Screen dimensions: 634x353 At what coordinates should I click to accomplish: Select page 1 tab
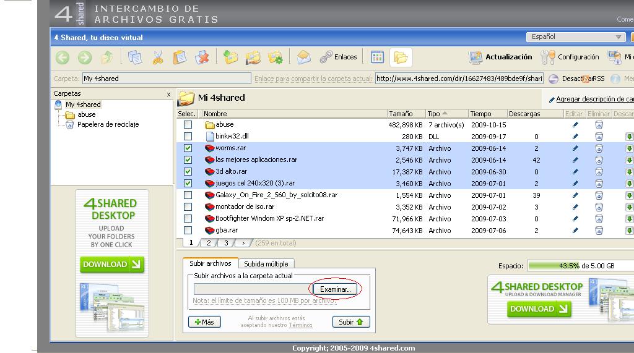click(x=191, y=243)
